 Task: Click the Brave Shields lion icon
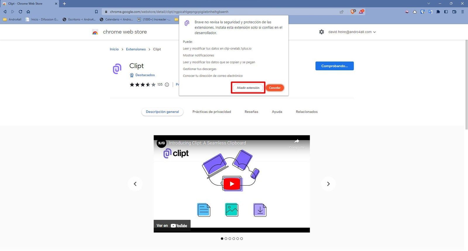pos(353,12)
